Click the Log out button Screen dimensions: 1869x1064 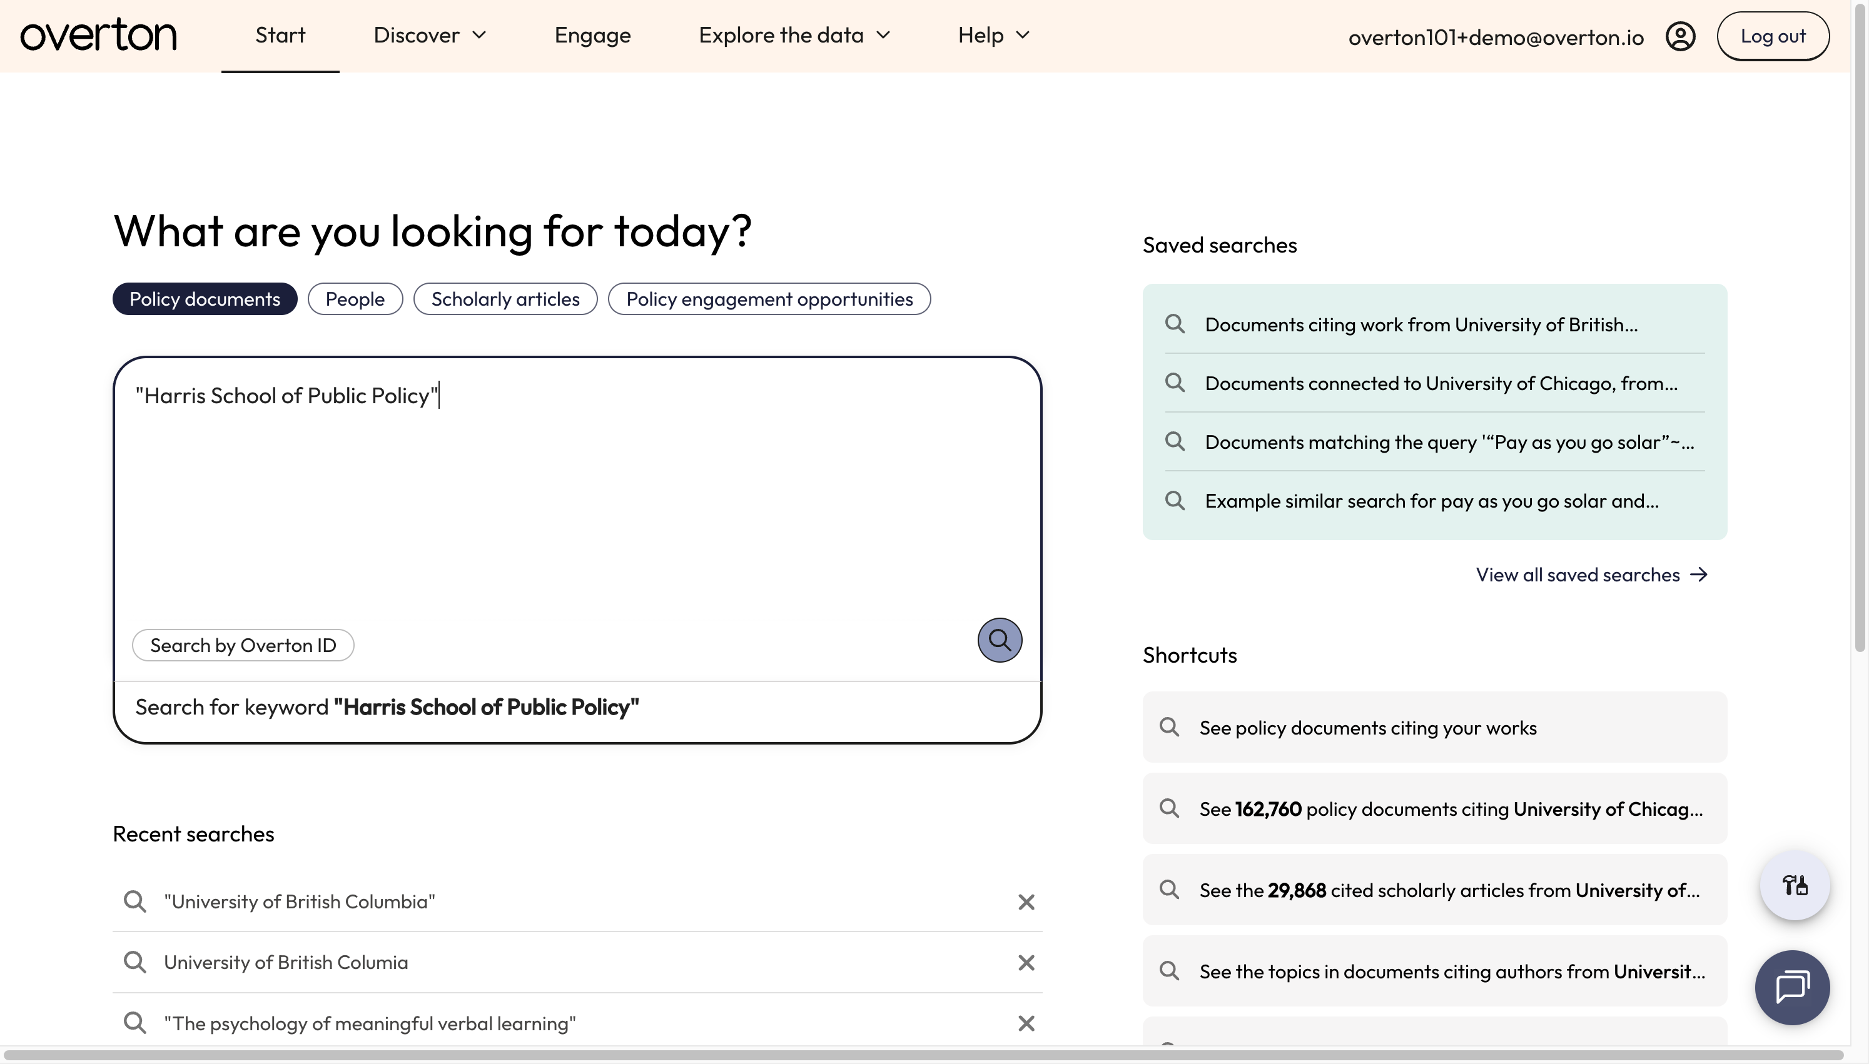point(1773,36)
